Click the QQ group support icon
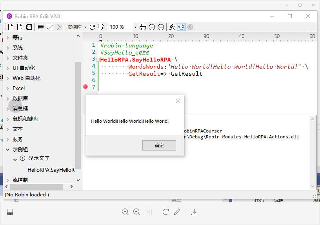This screenshot has width=320, height=225. [x=181, y=27]
